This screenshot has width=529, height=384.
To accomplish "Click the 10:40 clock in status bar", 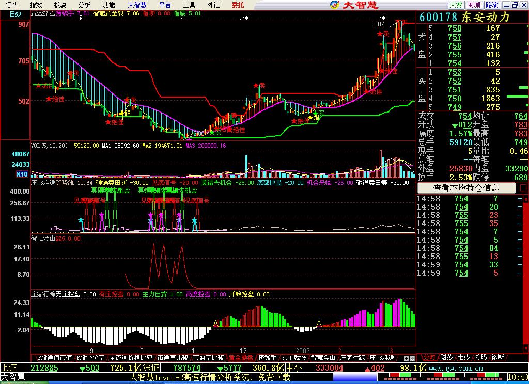I will (518, 377).
